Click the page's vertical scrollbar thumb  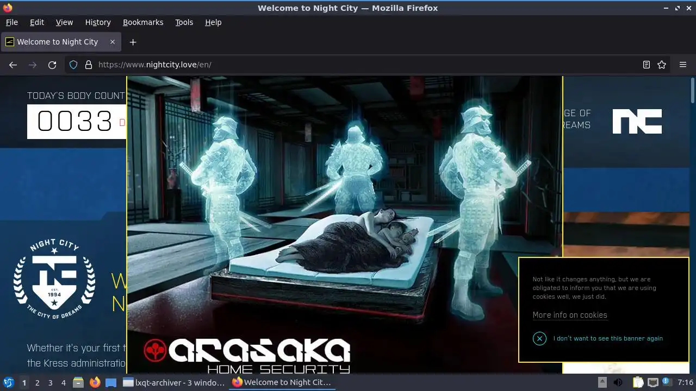pos(692,90)
